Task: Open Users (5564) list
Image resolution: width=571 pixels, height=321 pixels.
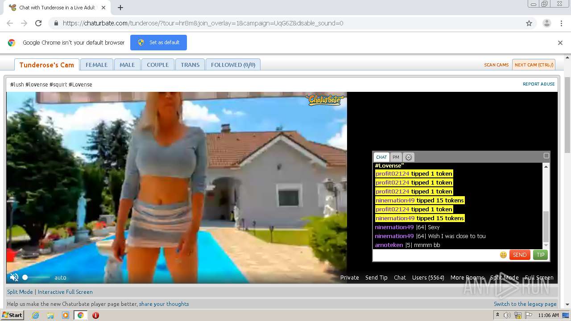Action: tap(428, 277)
